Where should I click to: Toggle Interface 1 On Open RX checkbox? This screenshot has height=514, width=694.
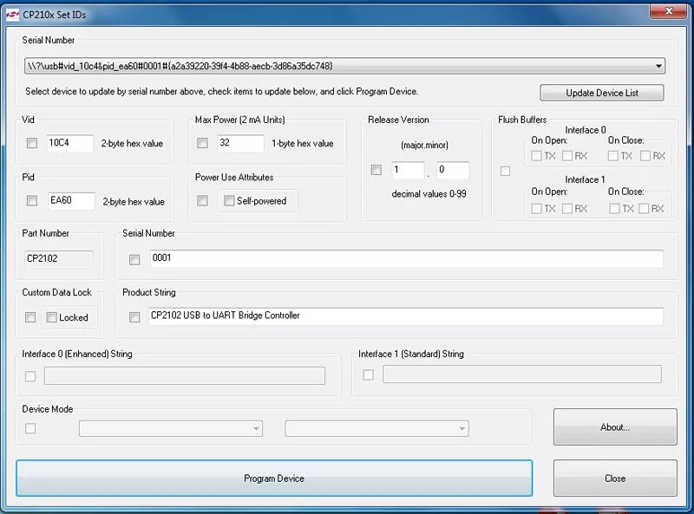coord(567,208)
